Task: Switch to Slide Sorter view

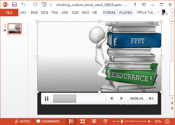Action: (83, 121)
